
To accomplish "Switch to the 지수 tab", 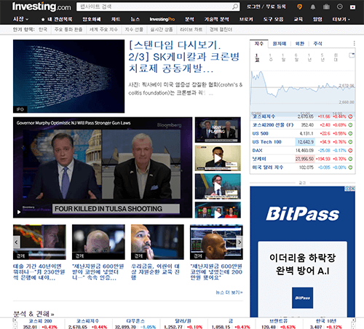I will [x=259, y=44].
